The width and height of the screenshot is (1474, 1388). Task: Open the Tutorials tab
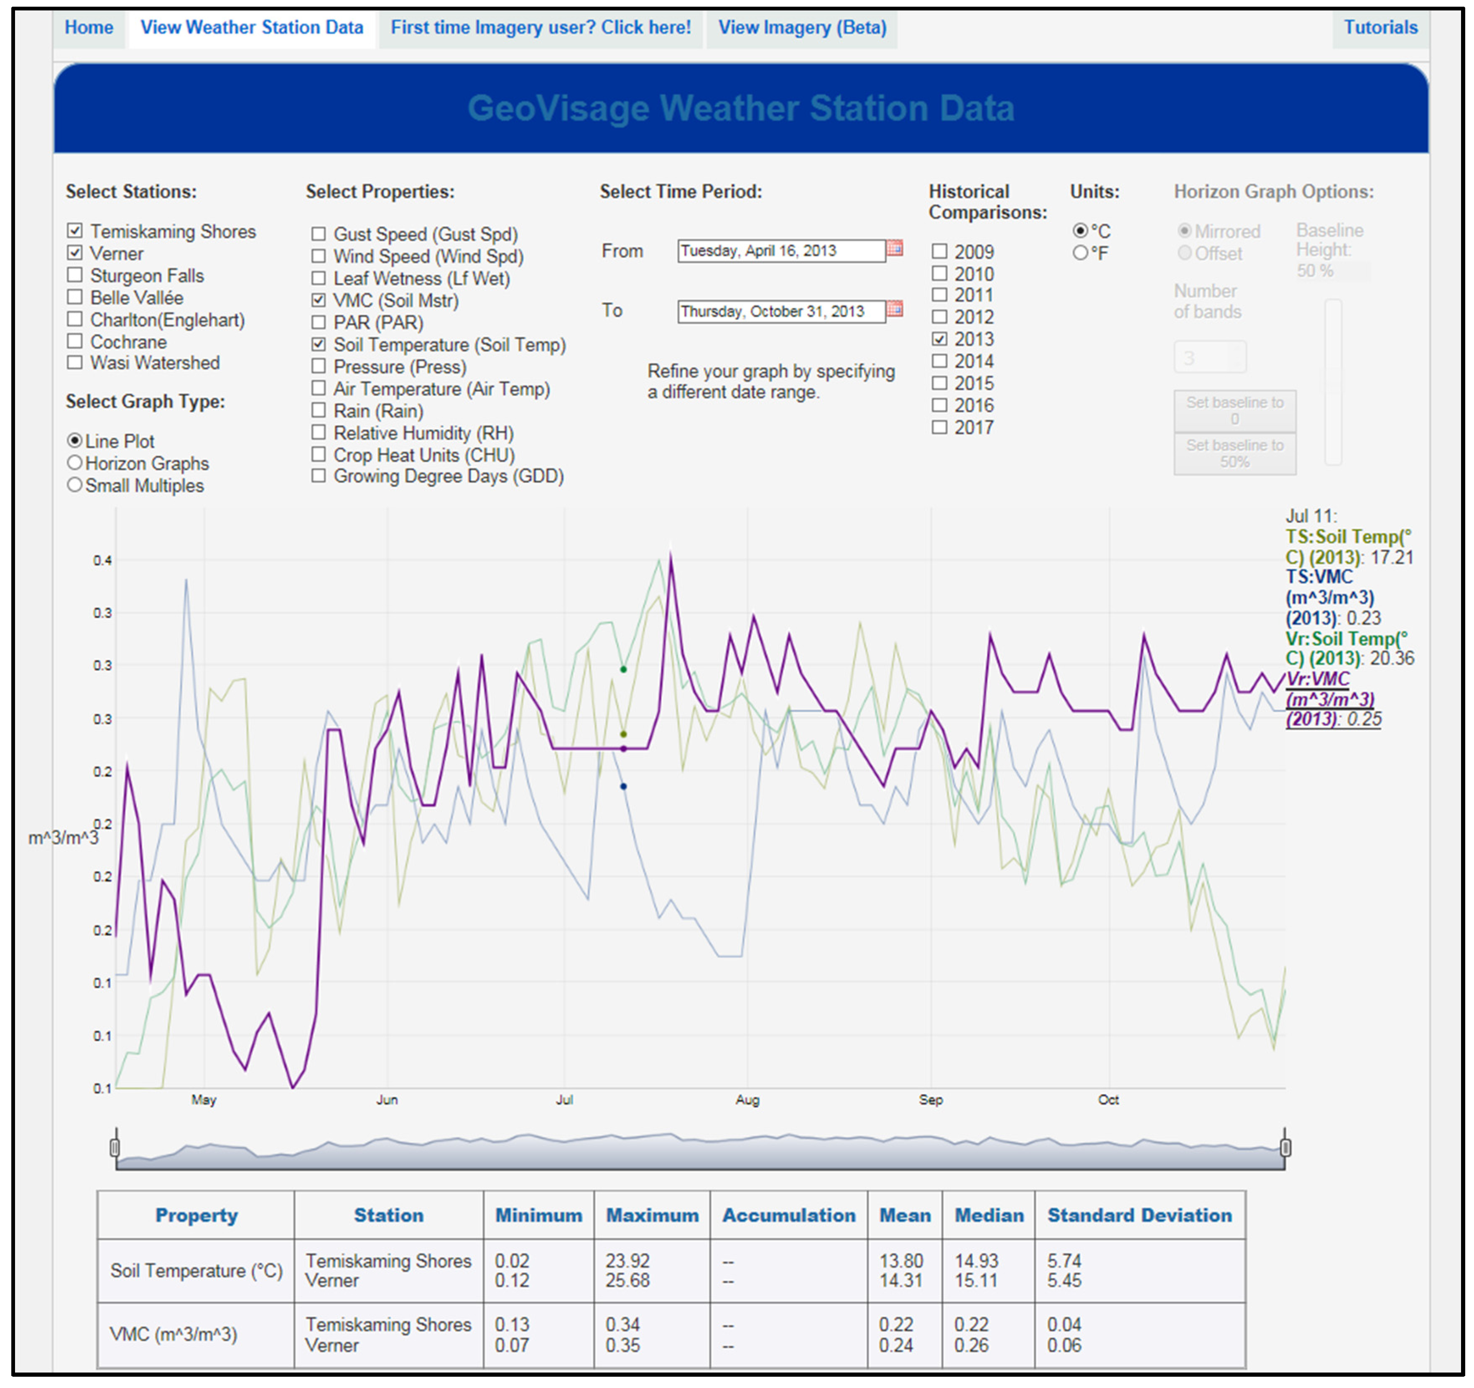pyautogui.click(x=1381, y=28)
